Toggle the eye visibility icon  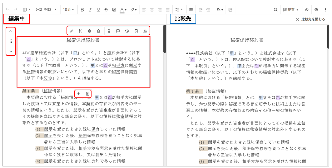click(307, 10)
